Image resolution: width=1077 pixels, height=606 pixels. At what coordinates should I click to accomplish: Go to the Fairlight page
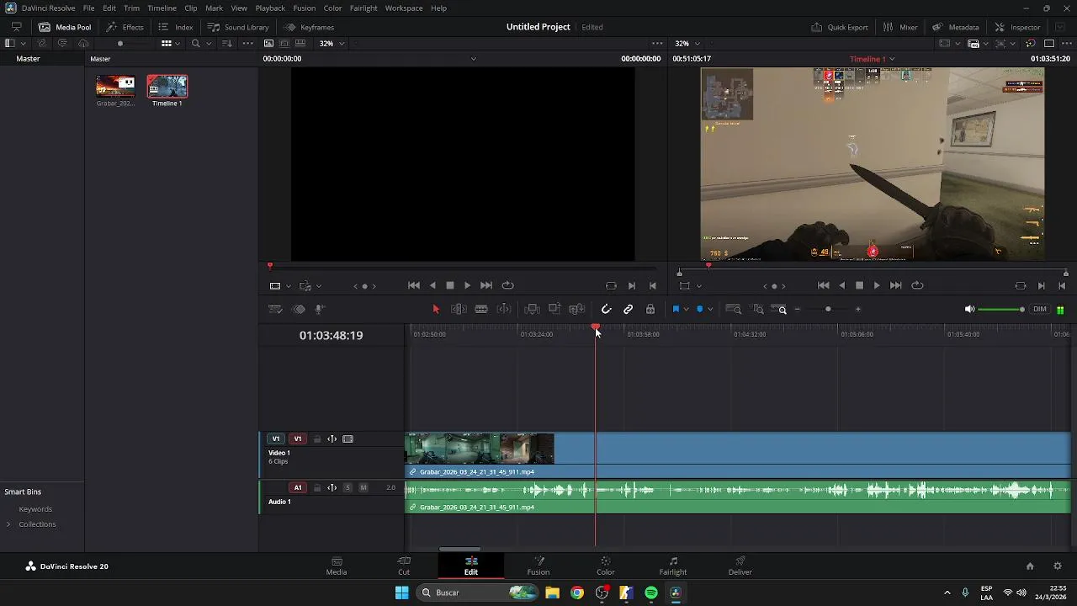coord(673,566)
